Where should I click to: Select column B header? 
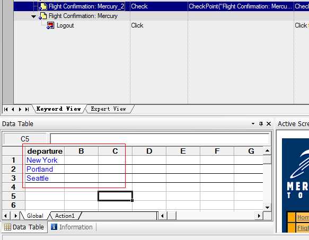click(x=81, y=151)
